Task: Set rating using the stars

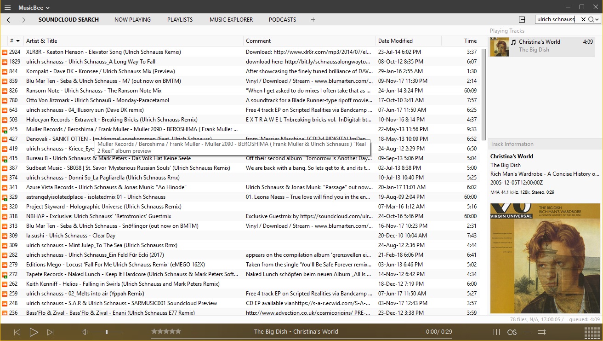Action: 166,331
